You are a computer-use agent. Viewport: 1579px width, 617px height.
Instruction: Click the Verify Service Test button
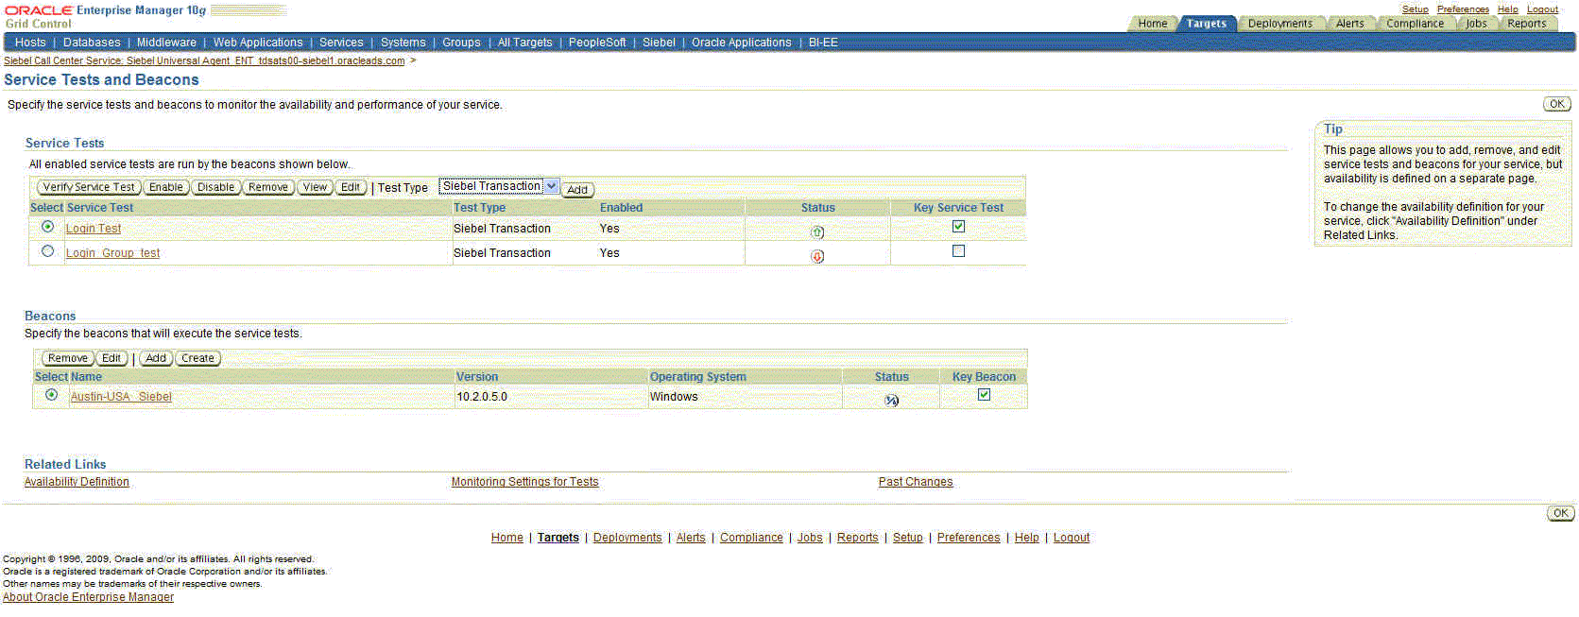(x=89, y=187)
